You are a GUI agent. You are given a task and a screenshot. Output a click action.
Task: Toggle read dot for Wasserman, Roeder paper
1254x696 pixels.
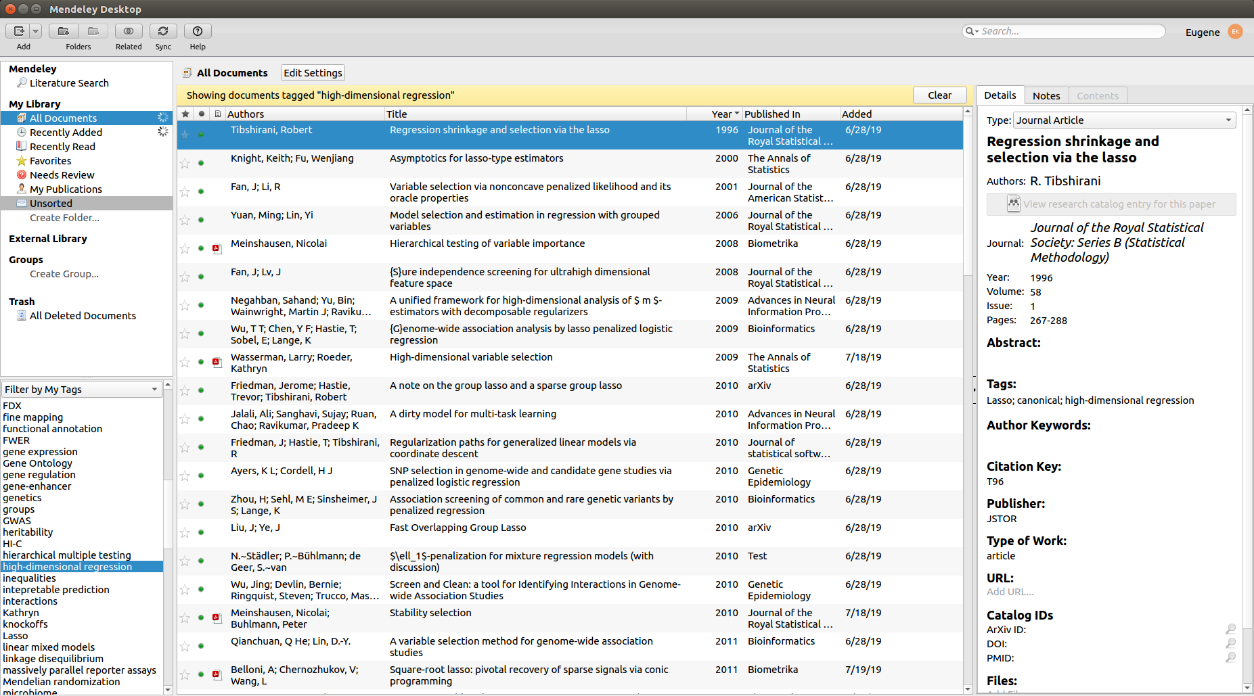tap(201, 362)
